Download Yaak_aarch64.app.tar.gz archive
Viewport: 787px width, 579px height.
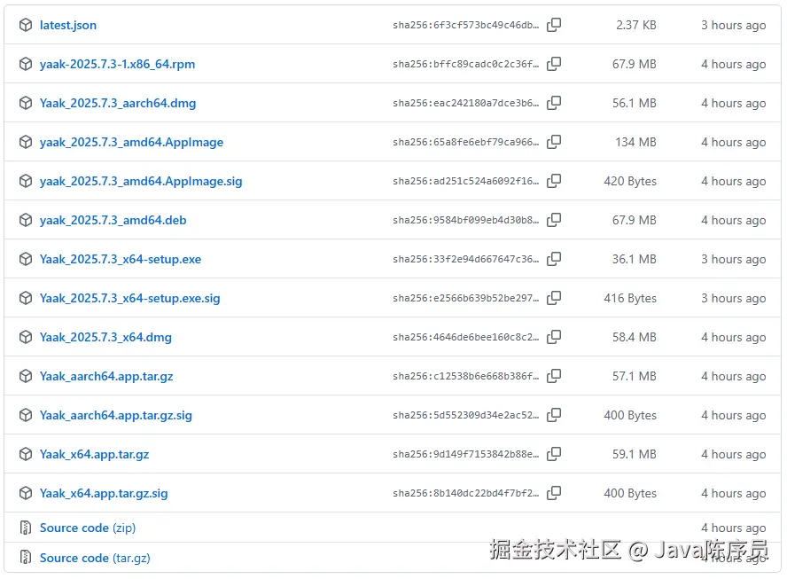pyautogui.click(x=106, y=377)
